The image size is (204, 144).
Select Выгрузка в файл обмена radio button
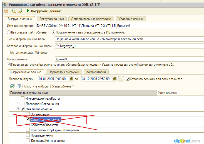point(9,32)
